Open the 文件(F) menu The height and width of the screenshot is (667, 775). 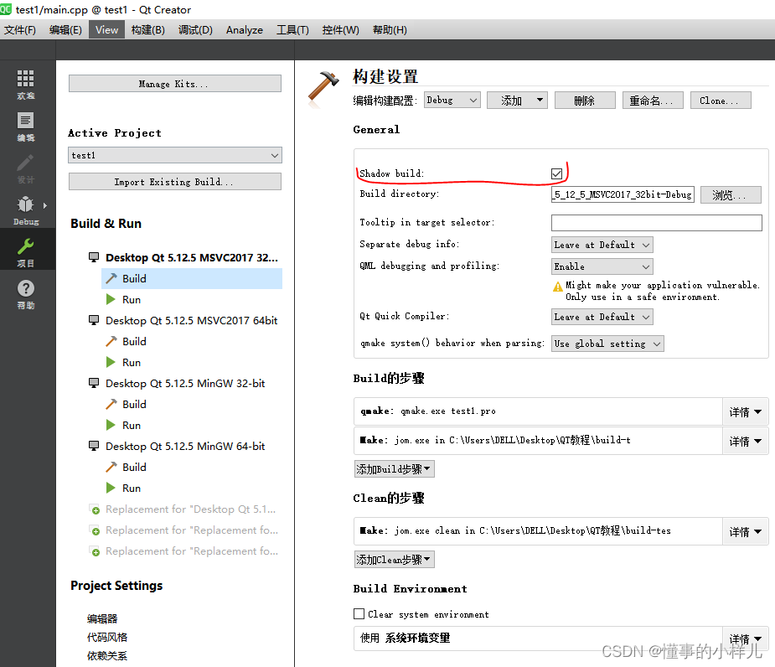point(20,29)
